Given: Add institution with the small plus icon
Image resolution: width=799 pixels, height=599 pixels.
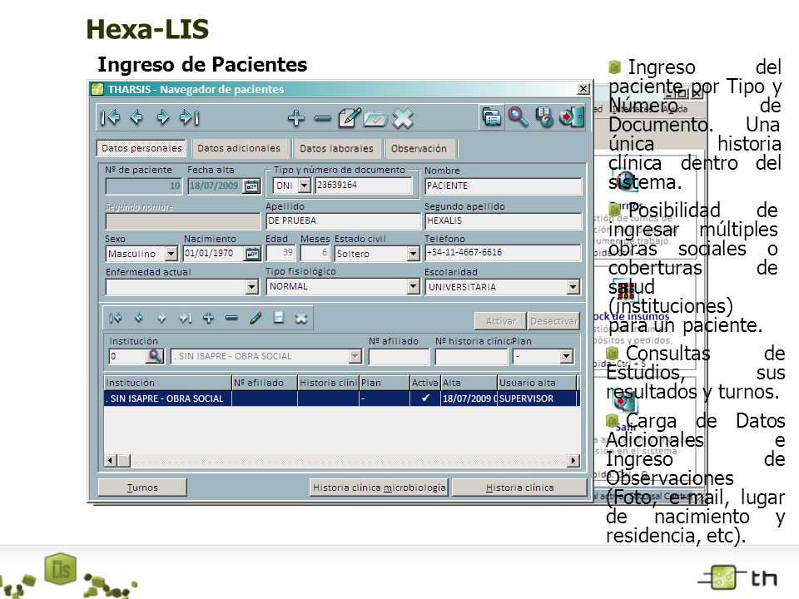Looking at the screenshot, I should [208, 319].
